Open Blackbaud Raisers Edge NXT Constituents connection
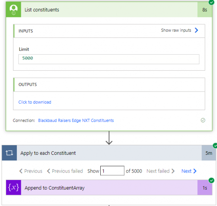Viewport: 217px width, 206px height. [x=76, y=121]
